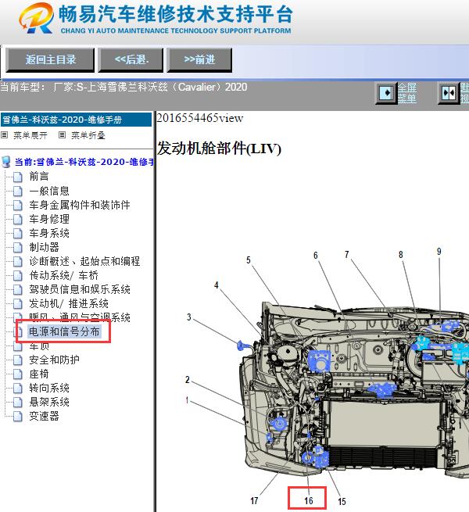Click callout number 15 in diagram

[342, 501]
